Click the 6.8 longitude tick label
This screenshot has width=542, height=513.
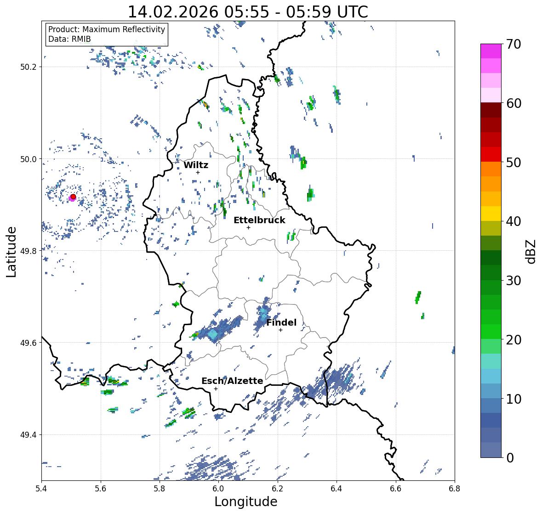[x=455, y=489]
